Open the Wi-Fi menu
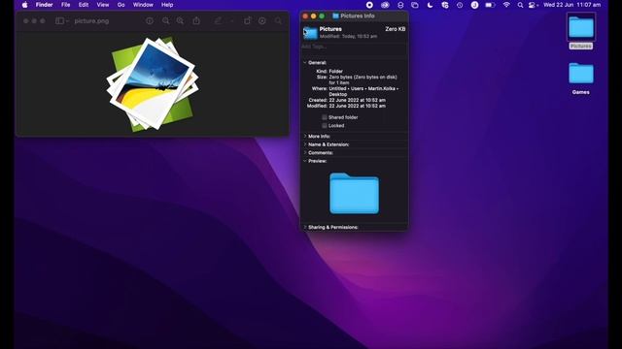This screenshot has height=349, width=622. coord(506,5)
